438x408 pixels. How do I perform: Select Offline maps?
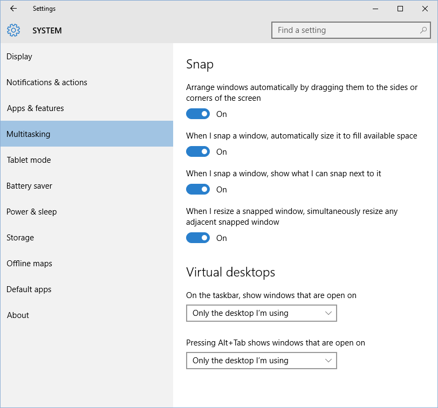[87, 264]
